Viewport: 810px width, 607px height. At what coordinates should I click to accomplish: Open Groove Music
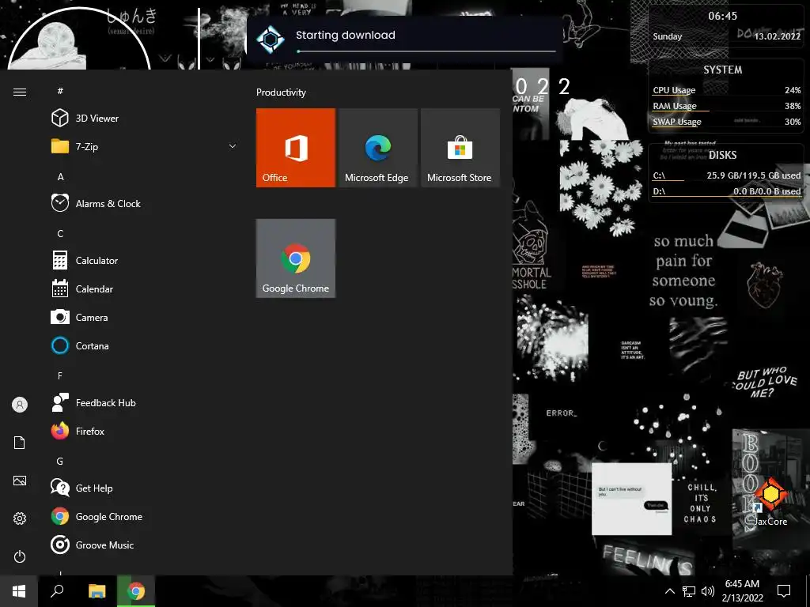click(144, 545)
